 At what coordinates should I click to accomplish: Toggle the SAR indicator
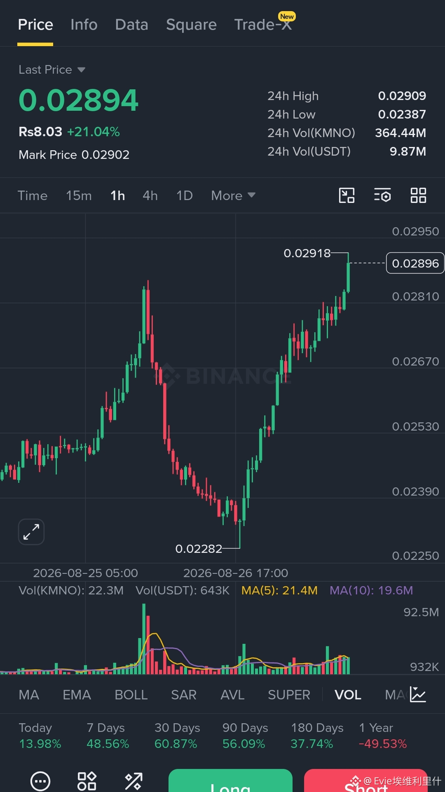pyautogui.click(x=184, y=695)
